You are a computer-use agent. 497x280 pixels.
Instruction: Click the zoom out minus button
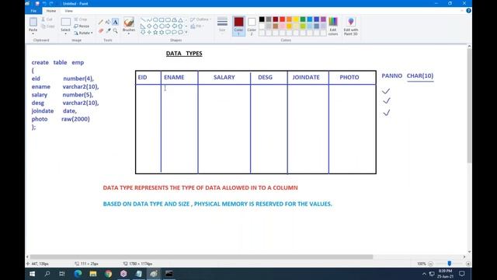click(430, 264)
